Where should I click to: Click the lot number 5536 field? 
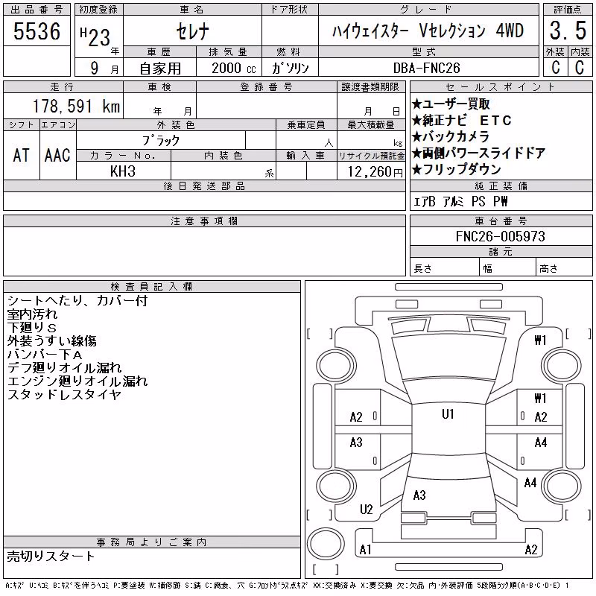coord(37,31)
